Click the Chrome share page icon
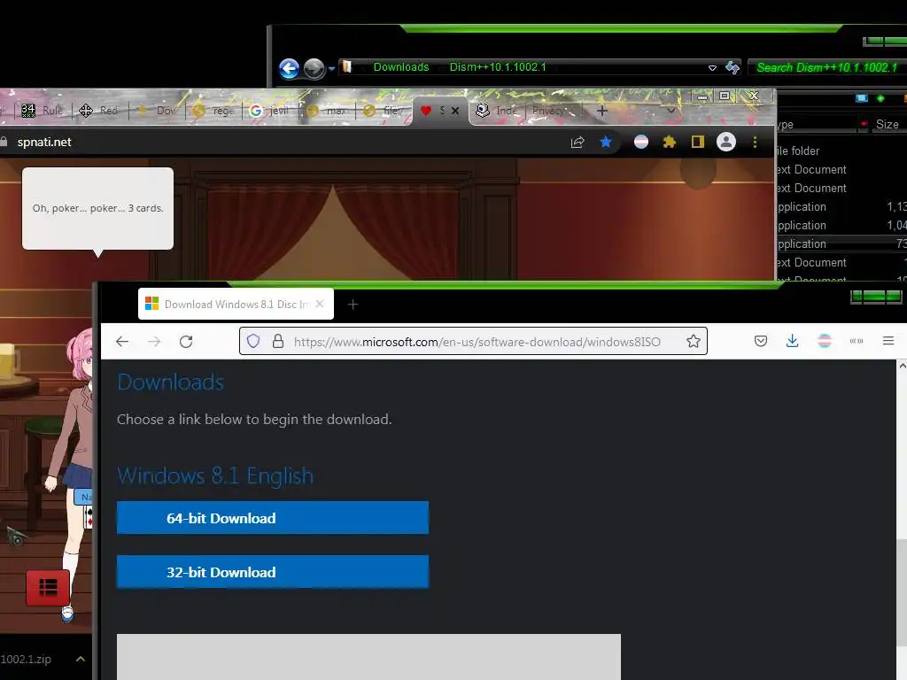This screenshot has height=680, width=907. 578,143
